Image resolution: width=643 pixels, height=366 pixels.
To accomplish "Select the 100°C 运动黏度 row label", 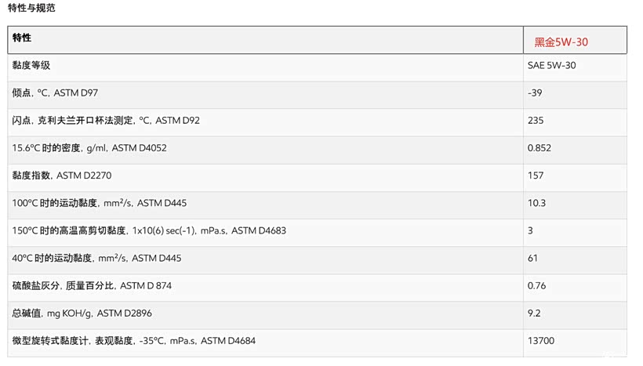I will pos(99,203).
